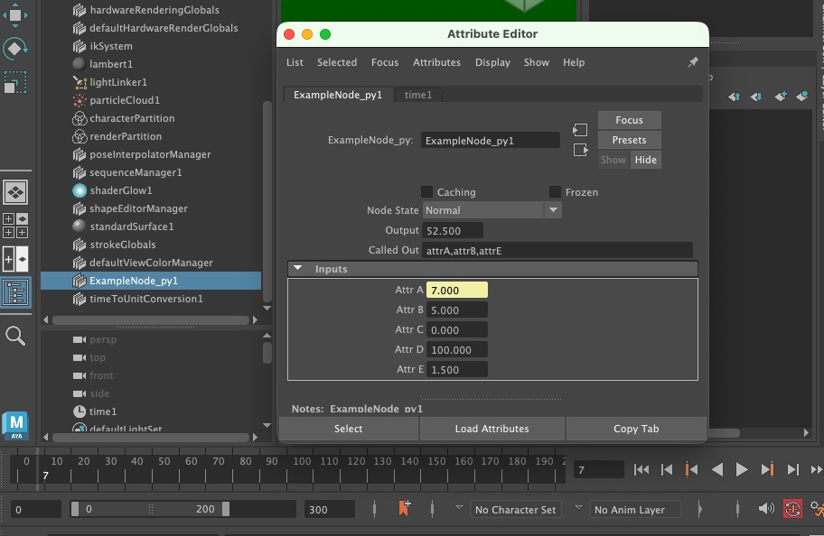Select the Scale tool in toolbox
Screen dimensions: 824x536
pyautogui.click(x=15, y=84)
